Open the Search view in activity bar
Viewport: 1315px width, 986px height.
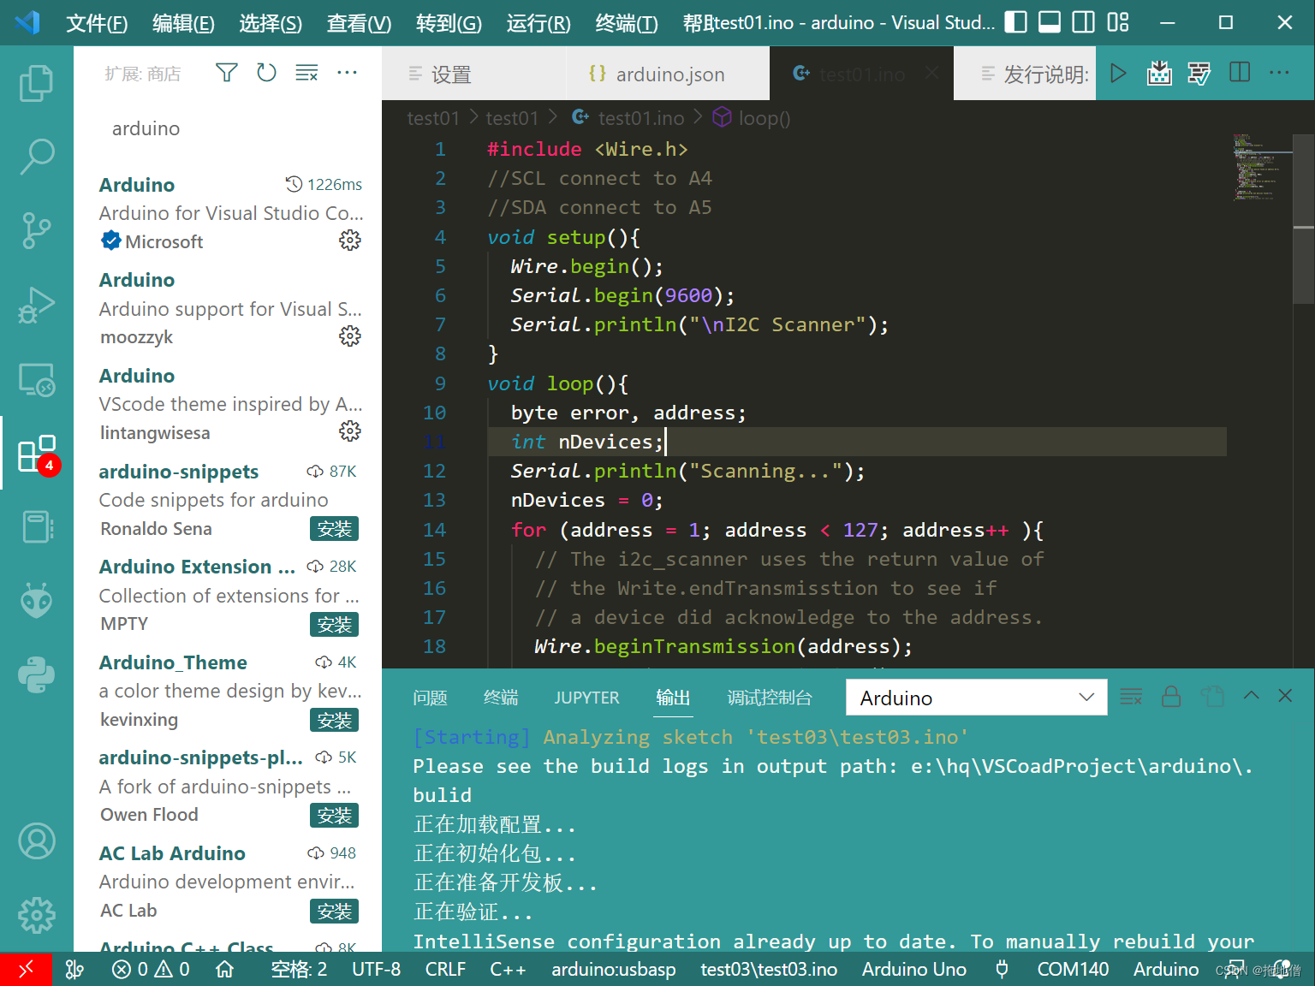(36, 157)
